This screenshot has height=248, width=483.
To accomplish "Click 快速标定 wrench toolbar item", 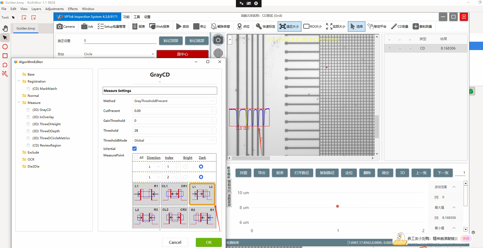I will click(x=265, y=26).
